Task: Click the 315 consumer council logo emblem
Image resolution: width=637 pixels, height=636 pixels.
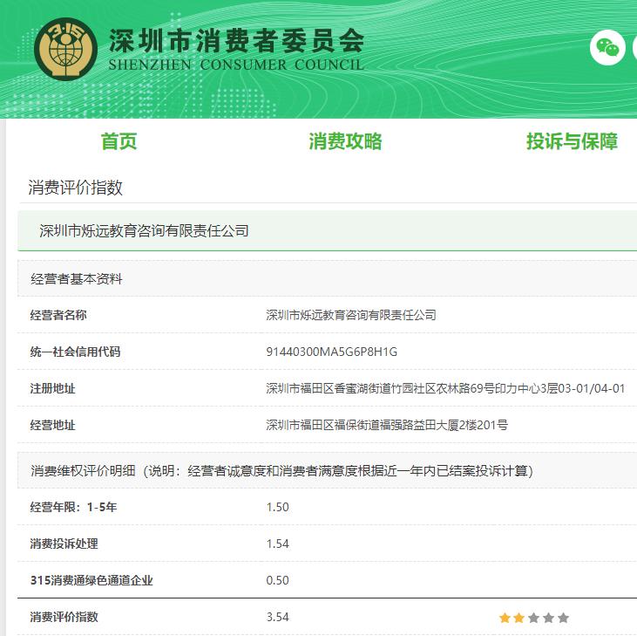Action: coord(66,49)
